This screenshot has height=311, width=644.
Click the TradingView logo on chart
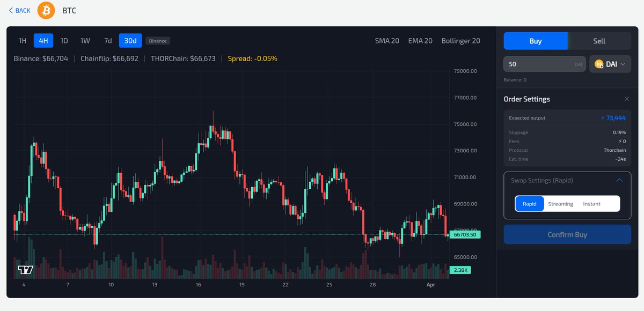[26, 270]
